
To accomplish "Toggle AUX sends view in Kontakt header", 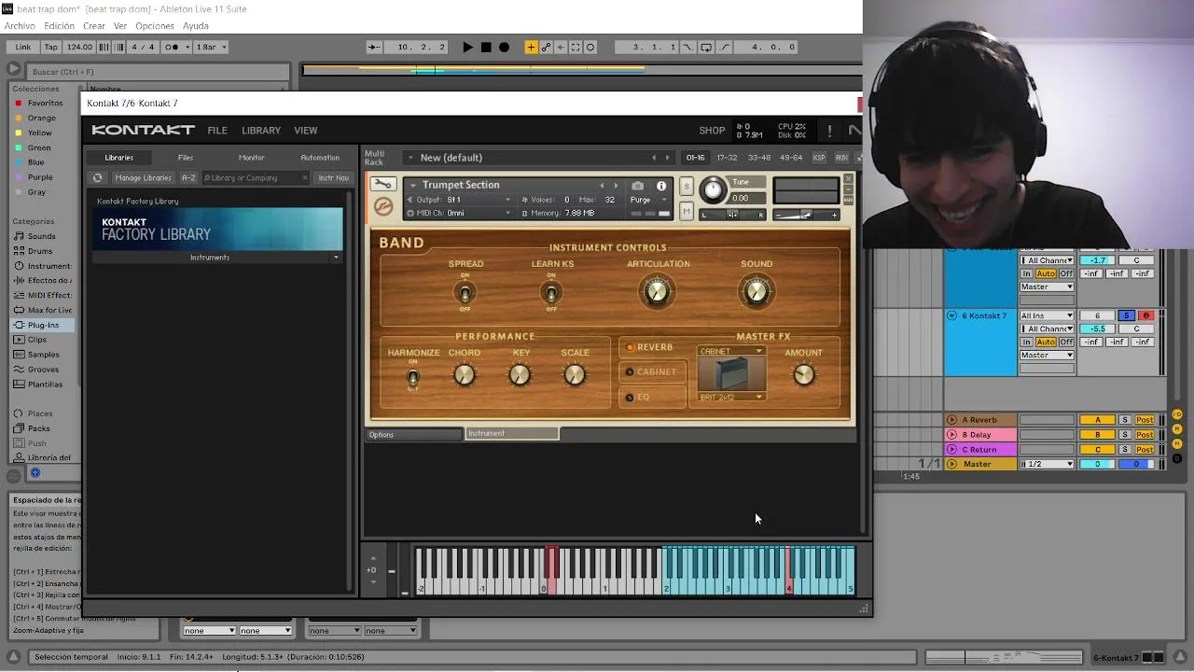I will click(841, 158).
